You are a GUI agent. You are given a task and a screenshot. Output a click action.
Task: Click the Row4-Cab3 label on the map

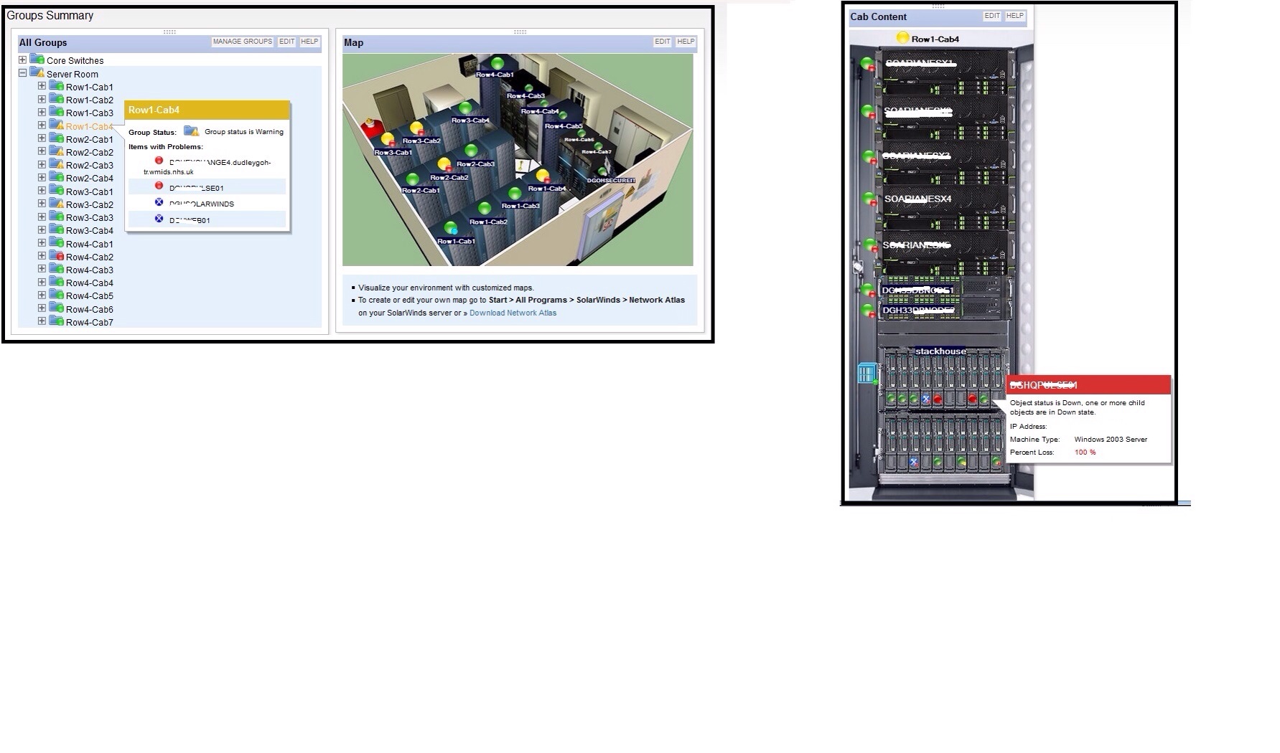click(x=525, y=95)
